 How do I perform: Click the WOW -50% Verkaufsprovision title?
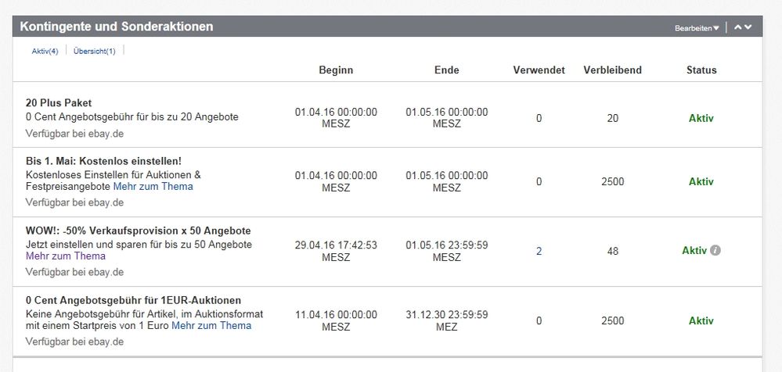(x=138, y=231)
